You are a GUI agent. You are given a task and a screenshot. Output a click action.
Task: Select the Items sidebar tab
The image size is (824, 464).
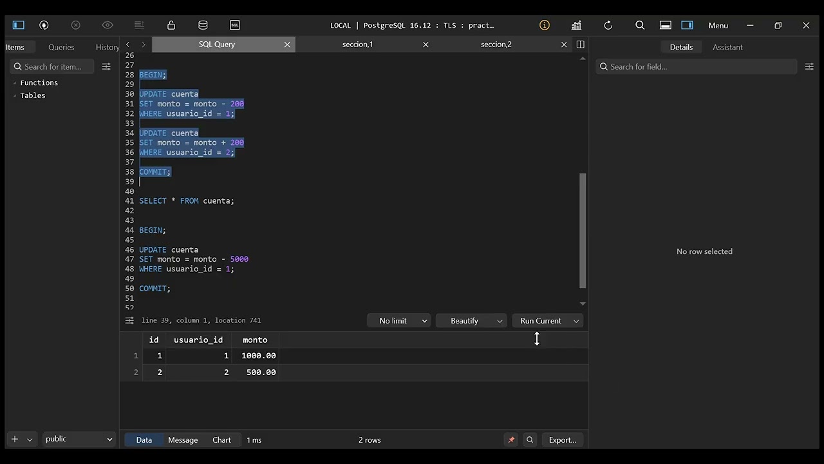[15, 47]
